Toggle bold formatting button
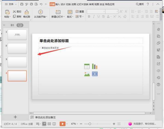The width and height of the screenshot is (164, 129). 89,17
